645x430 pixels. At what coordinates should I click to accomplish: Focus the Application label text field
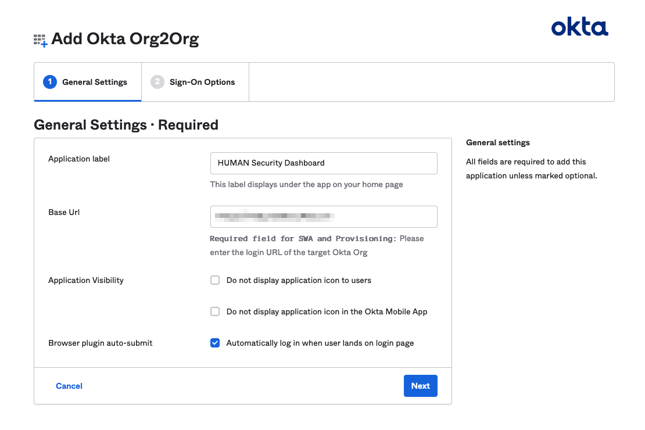[323, 163]
